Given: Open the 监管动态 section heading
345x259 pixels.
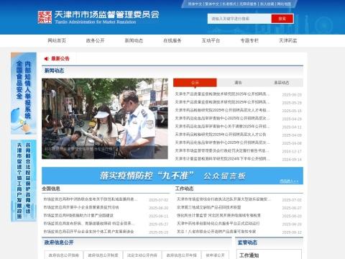Looking at the screenshot, I should [247, 242].
